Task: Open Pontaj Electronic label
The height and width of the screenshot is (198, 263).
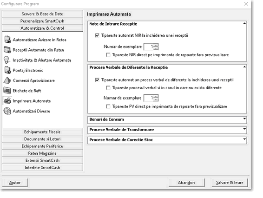Action: pos(28,71)
